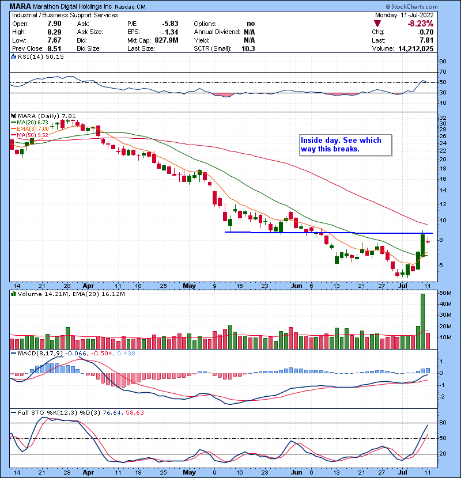Image resolution: width=461 pixels, height=478 pixels.
Task: Click the 90 label on RSI axis
Action: point(443,62)
